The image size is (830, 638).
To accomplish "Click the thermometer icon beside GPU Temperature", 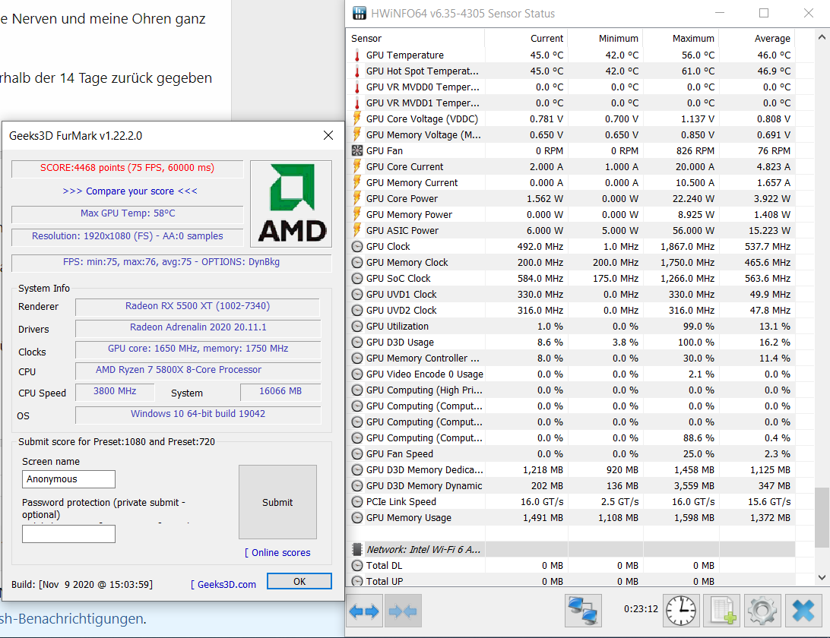I will coord(357,55).
